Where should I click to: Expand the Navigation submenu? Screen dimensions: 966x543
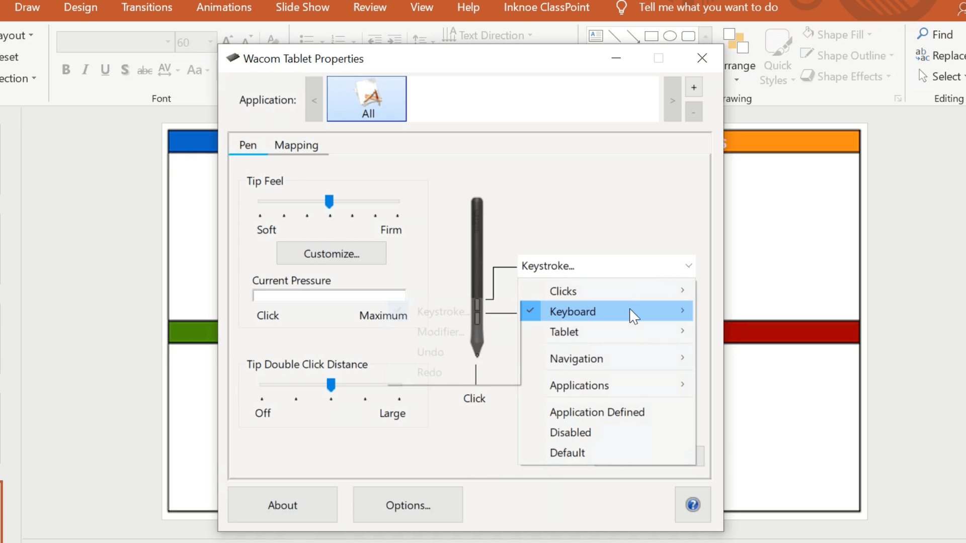607,358
